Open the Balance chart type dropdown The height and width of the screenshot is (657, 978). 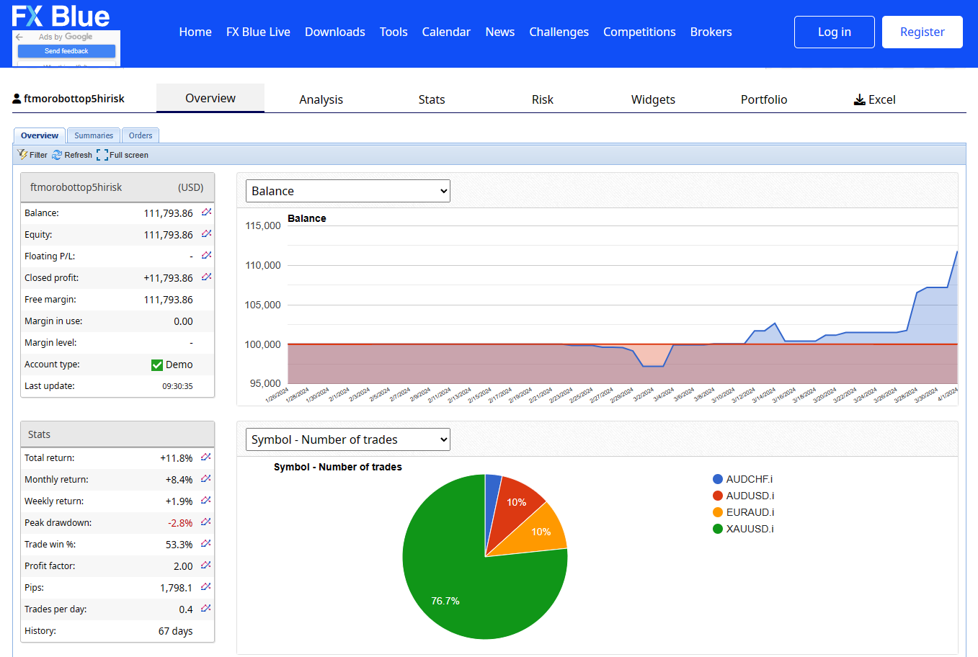pos(348,191)
